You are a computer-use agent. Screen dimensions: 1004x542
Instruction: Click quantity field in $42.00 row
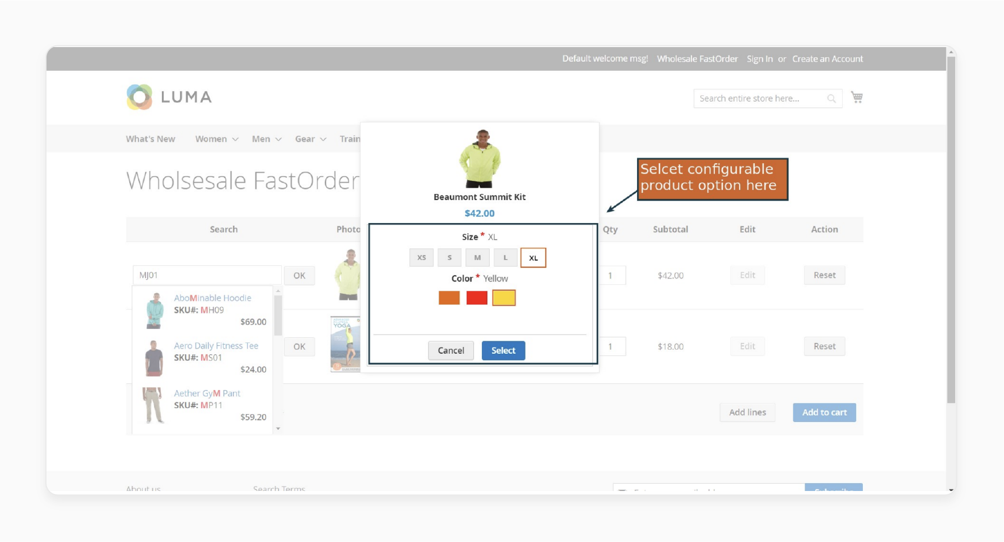click(612, 275)
